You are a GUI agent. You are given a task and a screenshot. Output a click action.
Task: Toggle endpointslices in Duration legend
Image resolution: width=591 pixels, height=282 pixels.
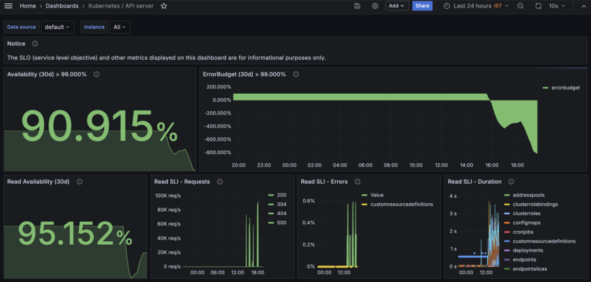pos(530,269)
